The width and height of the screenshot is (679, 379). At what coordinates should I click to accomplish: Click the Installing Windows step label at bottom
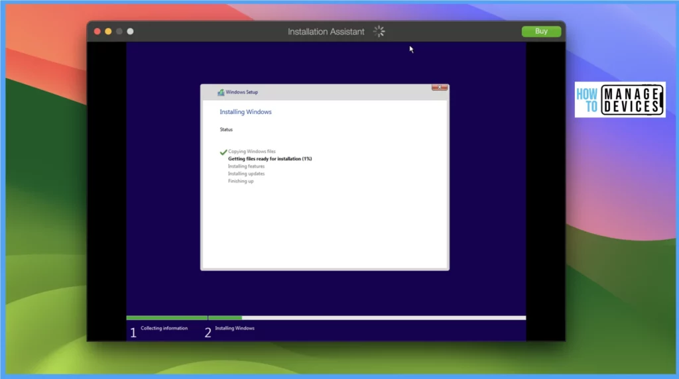point(235,329)
